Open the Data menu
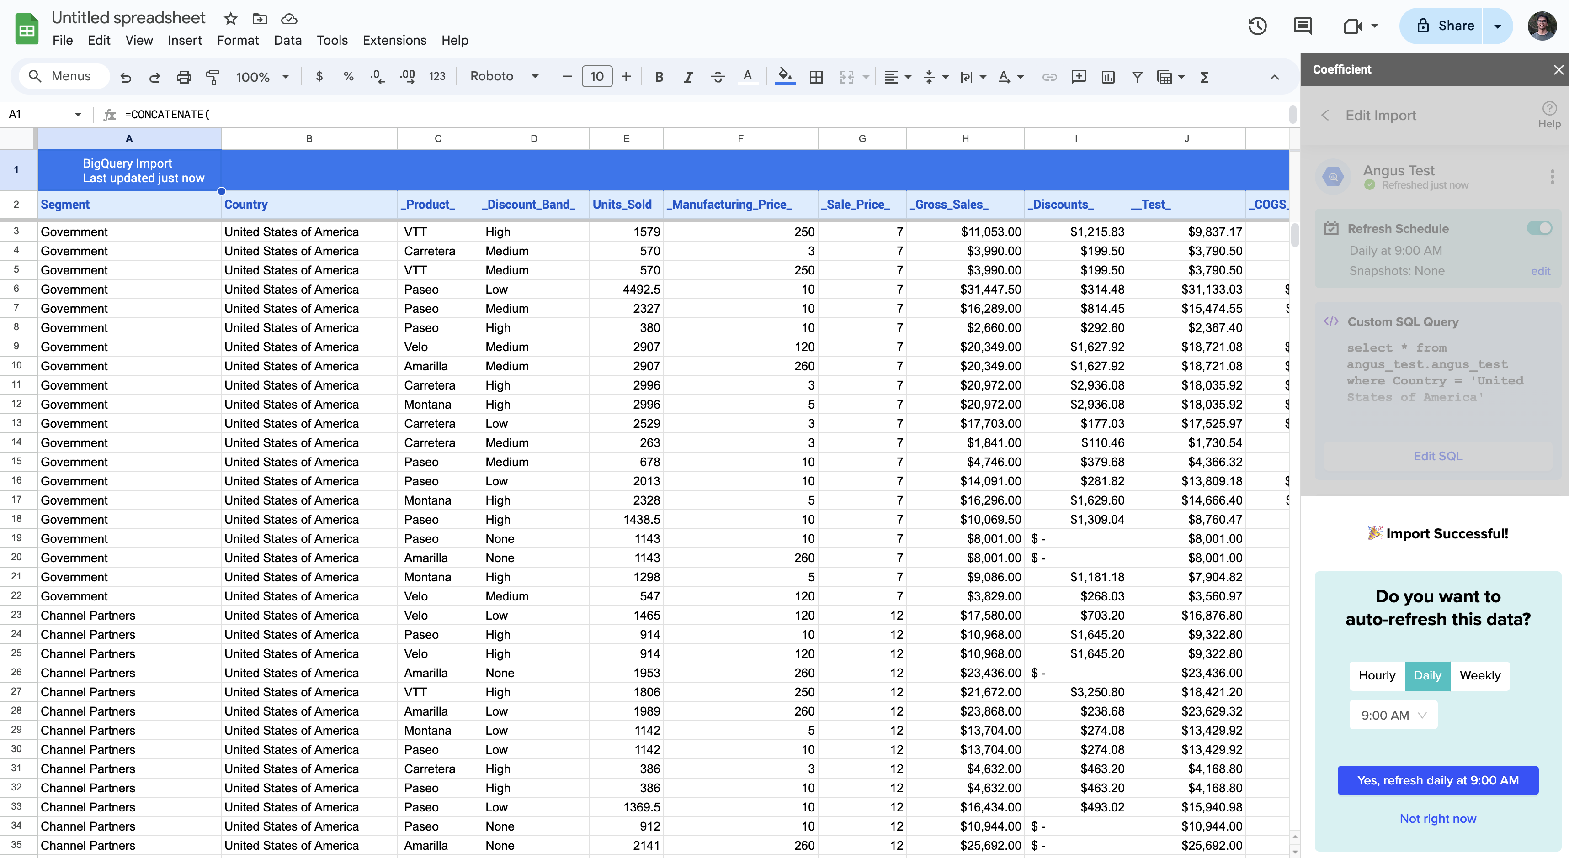 [287, 40]
